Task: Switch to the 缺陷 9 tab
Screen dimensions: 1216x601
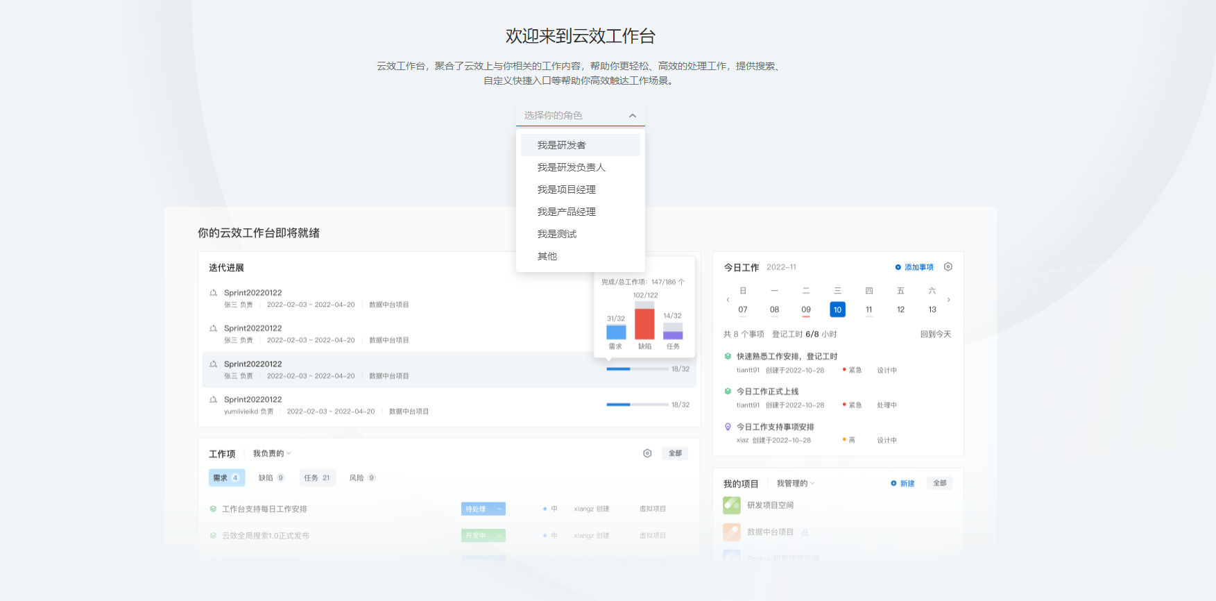Action: (x=271, y=477)
